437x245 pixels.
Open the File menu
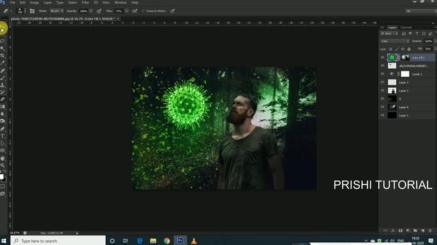[x=12, y=3]
